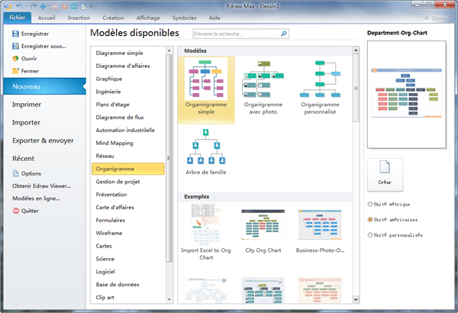Select Diagramme simple category

coord(128,53)
